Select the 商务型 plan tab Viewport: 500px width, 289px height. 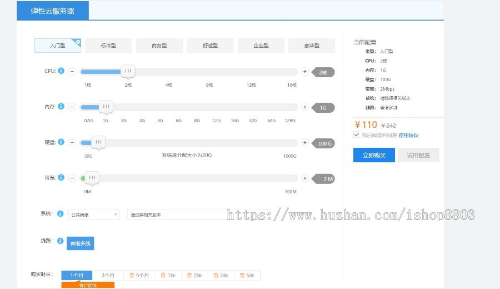pyautogui.click(x=159, y=46)
